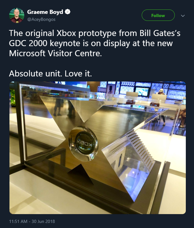Click the first tweet line mentioning Bill Gates's
This screenshot has height=228, width=194.
[95, 33]
